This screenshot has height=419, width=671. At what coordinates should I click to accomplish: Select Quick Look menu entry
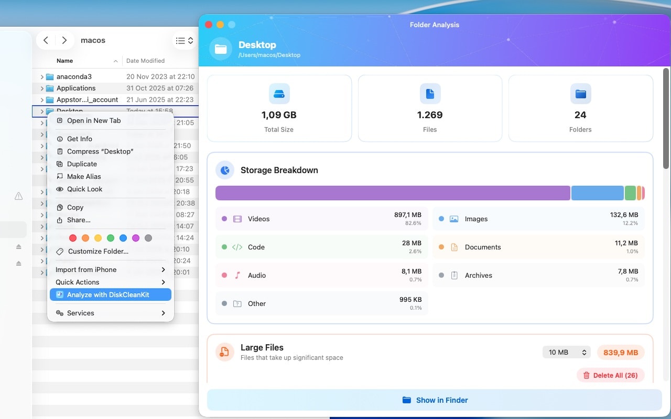(x=111, y=189)
